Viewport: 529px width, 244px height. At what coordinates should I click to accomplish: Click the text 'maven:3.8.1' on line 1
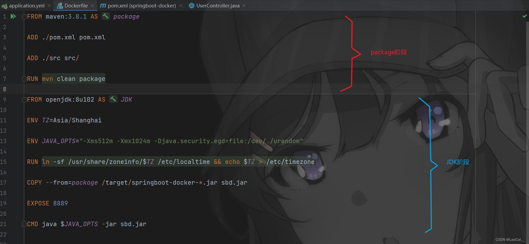coord(66,16)
